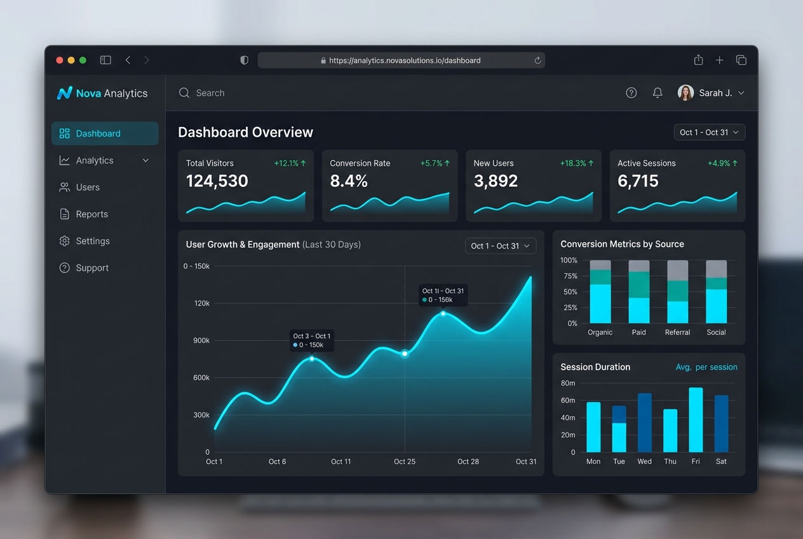Viewport: 803px width, 539px height.
Task: Expand the Analytics submenu chevron
Action: pos(145,160)
